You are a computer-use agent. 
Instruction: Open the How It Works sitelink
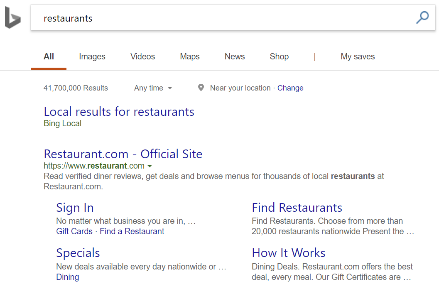(x=288, y=253)
